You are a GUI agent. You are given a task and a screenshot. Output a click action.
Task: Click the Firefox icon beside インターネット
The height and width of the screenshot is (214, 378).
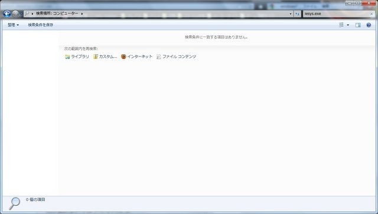(x=123, y=57)
